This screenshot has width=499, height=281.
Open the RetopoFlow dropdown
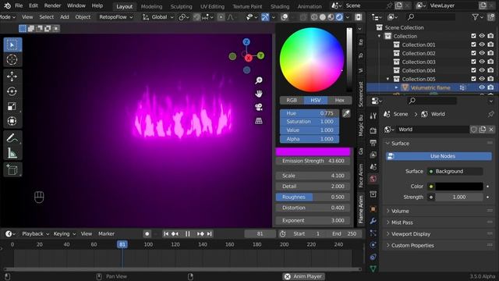pyautogui.click(x=115, y=17)
